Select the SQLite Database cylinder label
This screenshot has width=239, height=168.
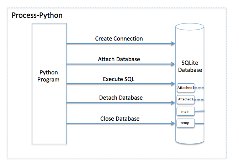coord(190,66)
